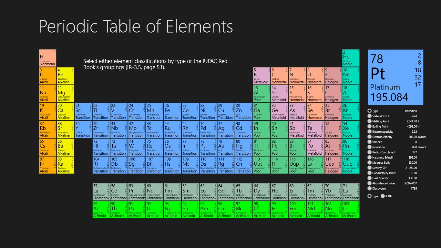The width and height of the screenshot is (441, 248).
Task: Select the Mercury element tile
Action: point(244,147)
